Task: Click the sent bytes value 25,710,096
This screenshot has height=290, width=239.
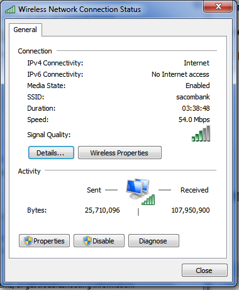Action: click(x=103, y=210)
